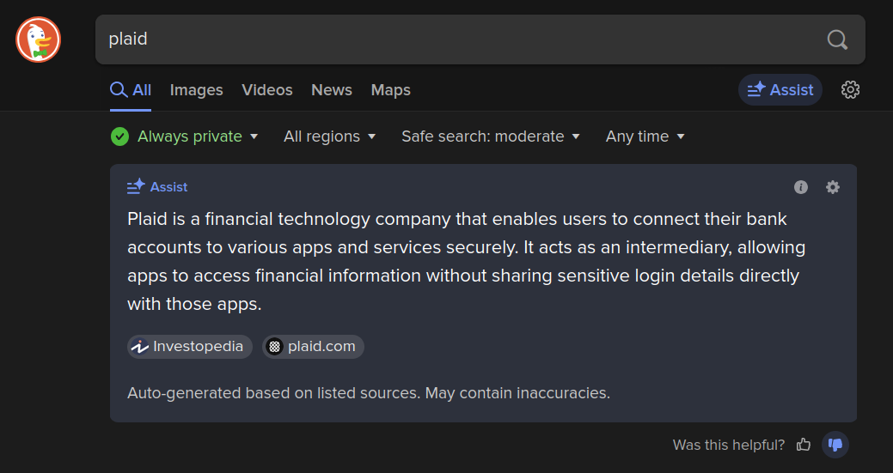Click the Investopedia source favicon
The image size is (893, 473).
[x=139, y=347]
